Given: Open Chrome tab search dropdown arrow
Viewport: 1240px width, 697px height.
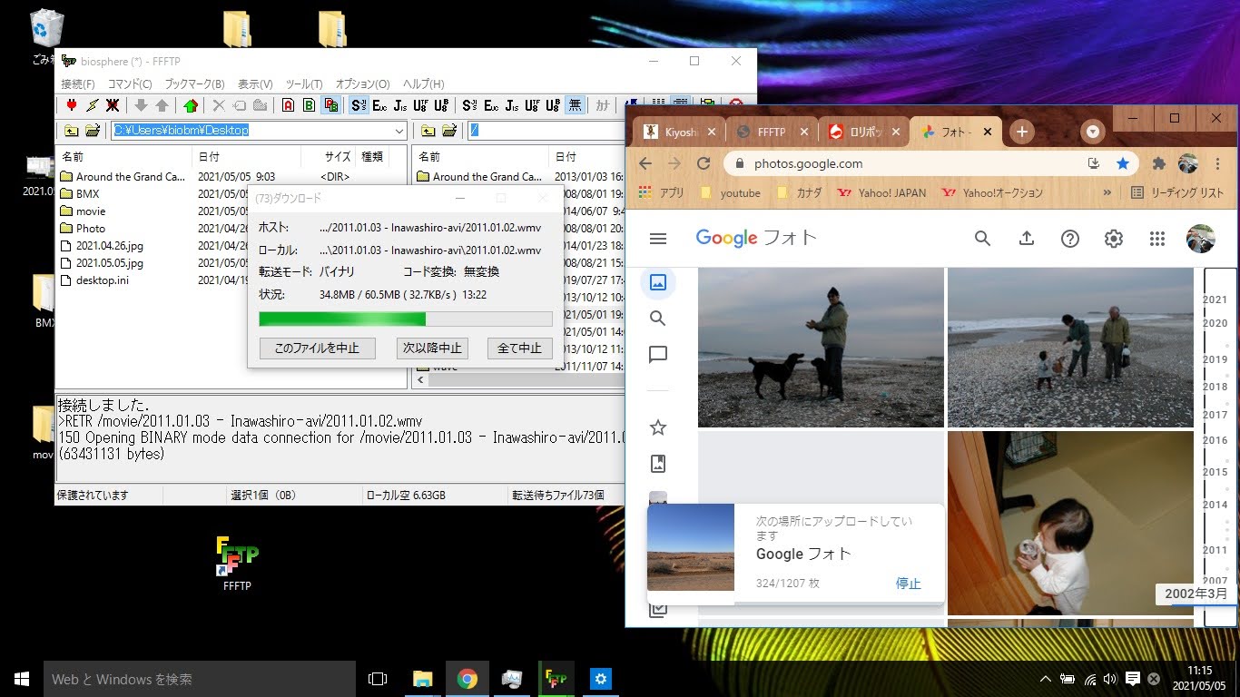Looking at the screenshot, I should (1093, 132).
